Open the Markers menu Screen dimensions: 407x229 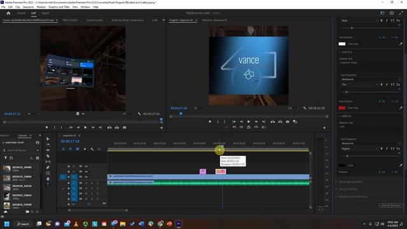click(41, 7)
